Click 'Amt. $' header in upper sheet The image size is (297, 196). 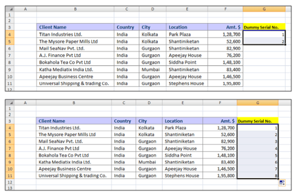click(225, 27)
